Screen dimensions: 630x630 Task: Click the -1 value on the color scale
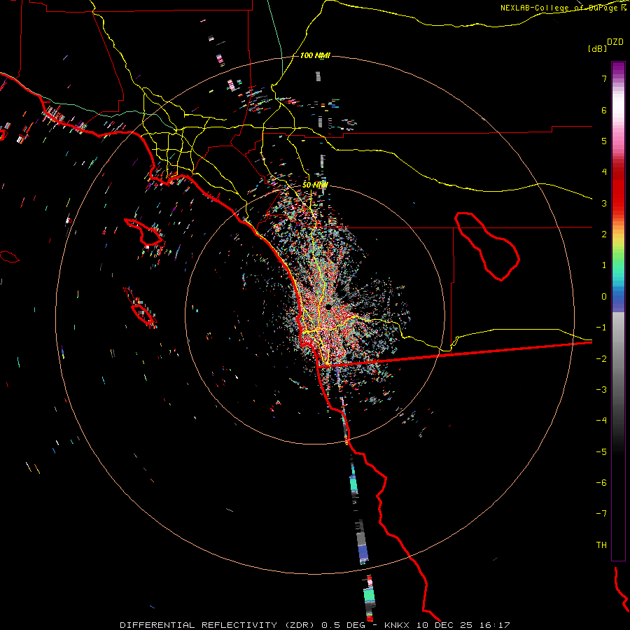tap(601, 328)
